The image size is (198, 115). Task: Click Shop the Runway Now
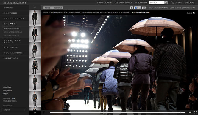click(158, 8)
